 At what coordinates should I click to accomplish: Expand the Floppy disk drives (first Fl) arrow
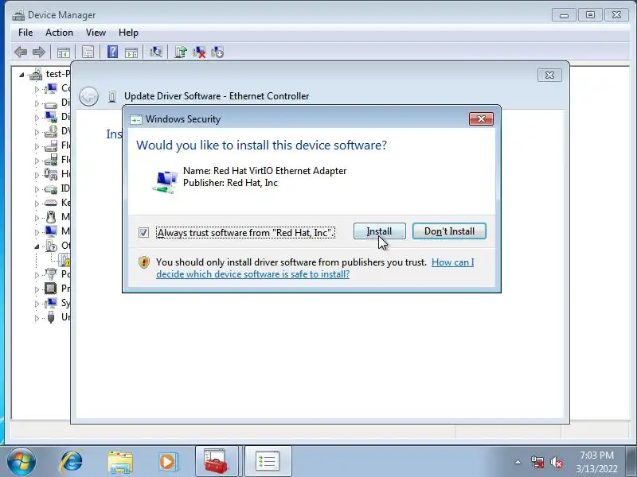click(x=37, y=146)
